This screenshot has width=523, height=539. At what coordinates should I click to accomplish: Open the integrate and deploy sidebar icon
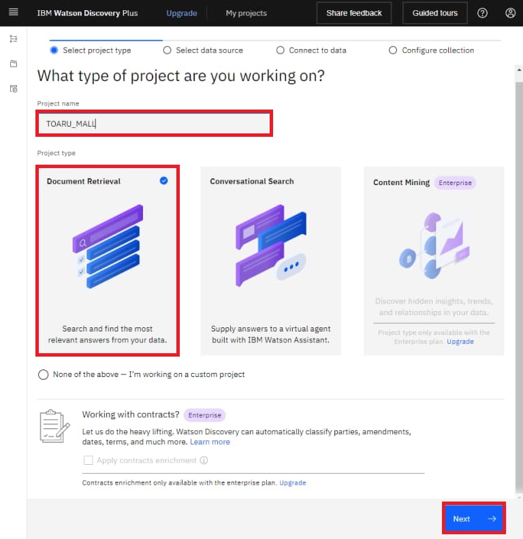click(x=14, y=39)
